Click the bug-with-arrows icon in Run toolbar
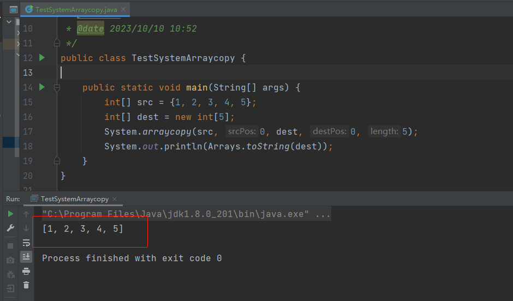This screenshot has width=513, height=301. [x=10, y=274]
